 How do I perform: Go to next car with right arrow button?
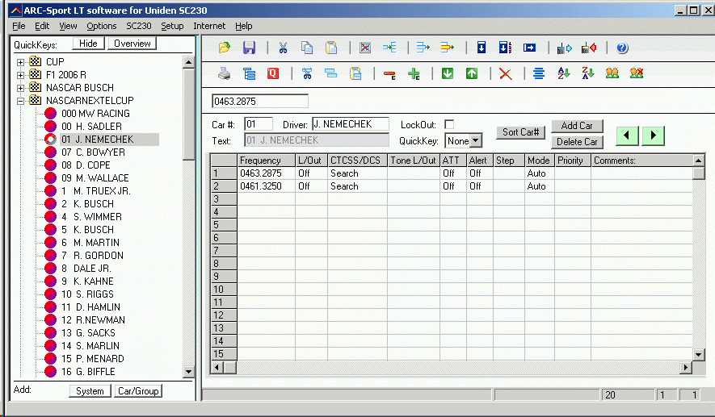pyautogui.click(x=653, y=136)
